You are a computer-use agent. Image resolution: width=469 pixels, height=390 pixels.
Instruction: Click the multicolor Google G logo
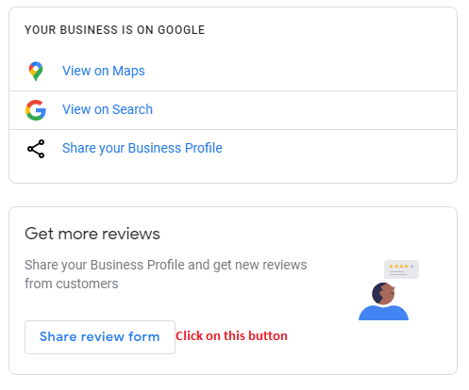36,110
